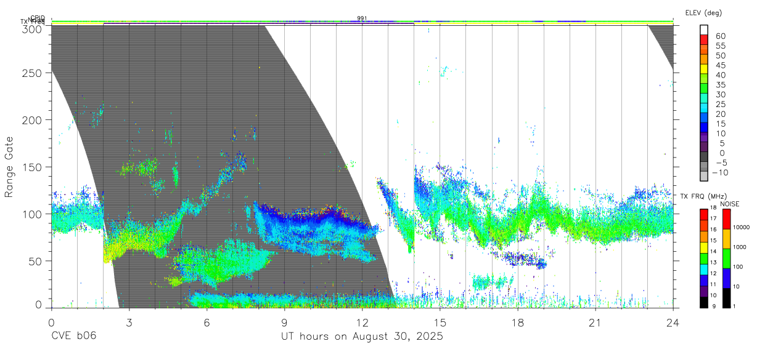Click the orange NOISE swatch above 1000
Image resolution: width=757 pixels, height=349 pixels.
tap(726, 239)
